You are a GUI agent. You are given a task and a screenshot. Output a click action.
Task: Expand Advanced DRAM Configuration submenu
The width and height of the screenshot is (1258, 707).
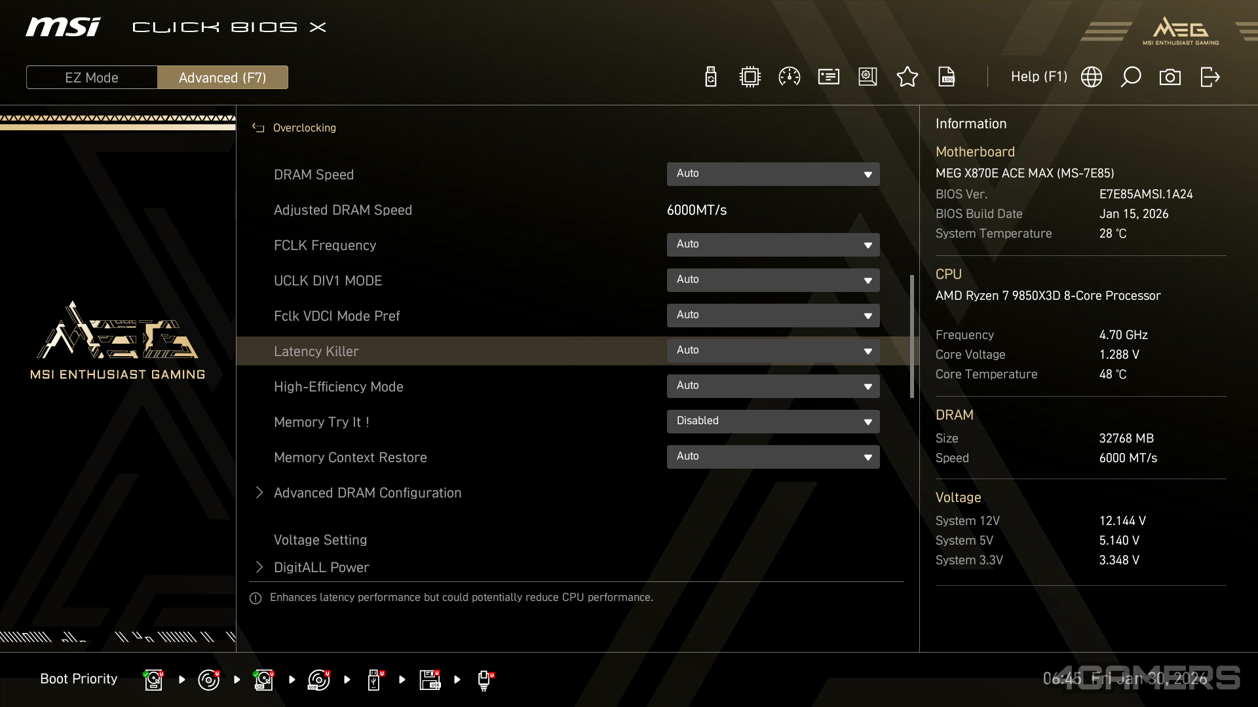367,492
